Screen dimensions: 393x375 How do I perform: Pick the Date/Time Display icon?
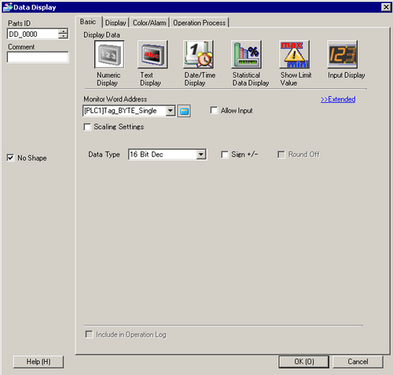[198, 54]
